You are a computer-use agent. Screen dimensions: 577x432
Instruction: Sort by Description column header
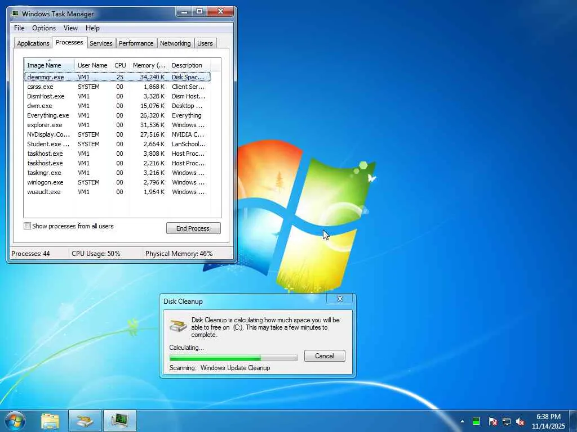189,65
